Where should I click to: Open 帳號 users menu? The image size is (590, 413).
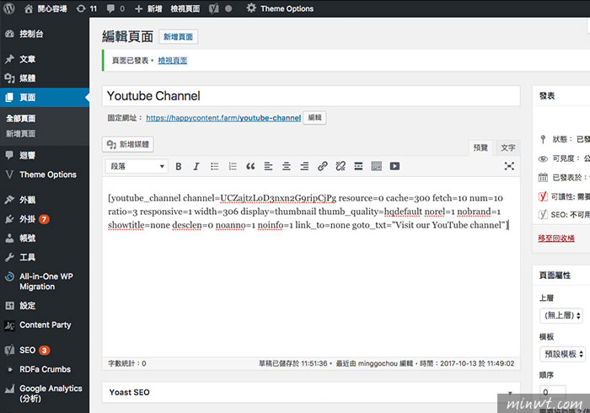[45, 238]
